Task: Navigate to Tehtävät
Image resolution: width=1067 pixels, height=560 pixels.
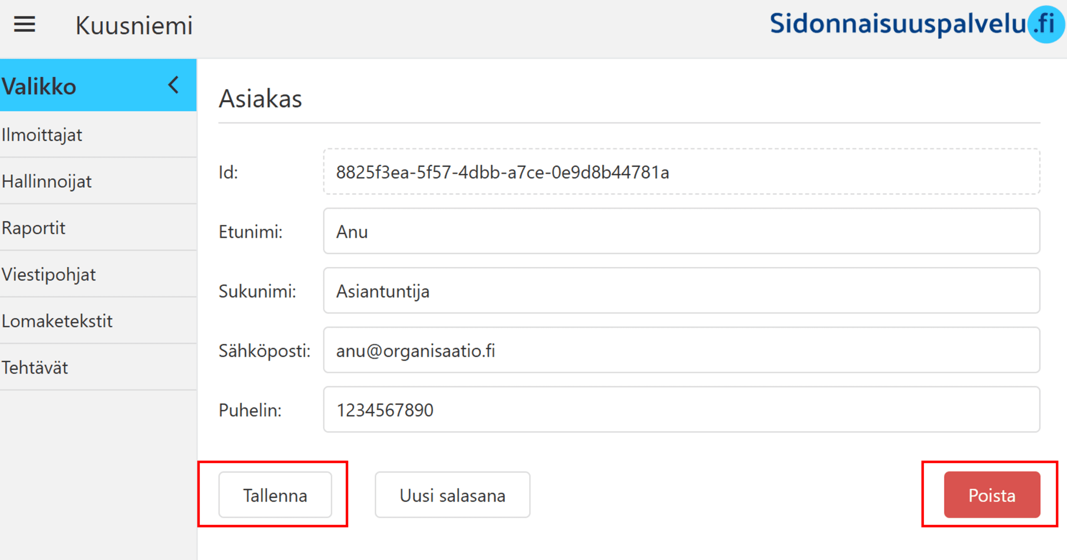Action: pos(35,368)
